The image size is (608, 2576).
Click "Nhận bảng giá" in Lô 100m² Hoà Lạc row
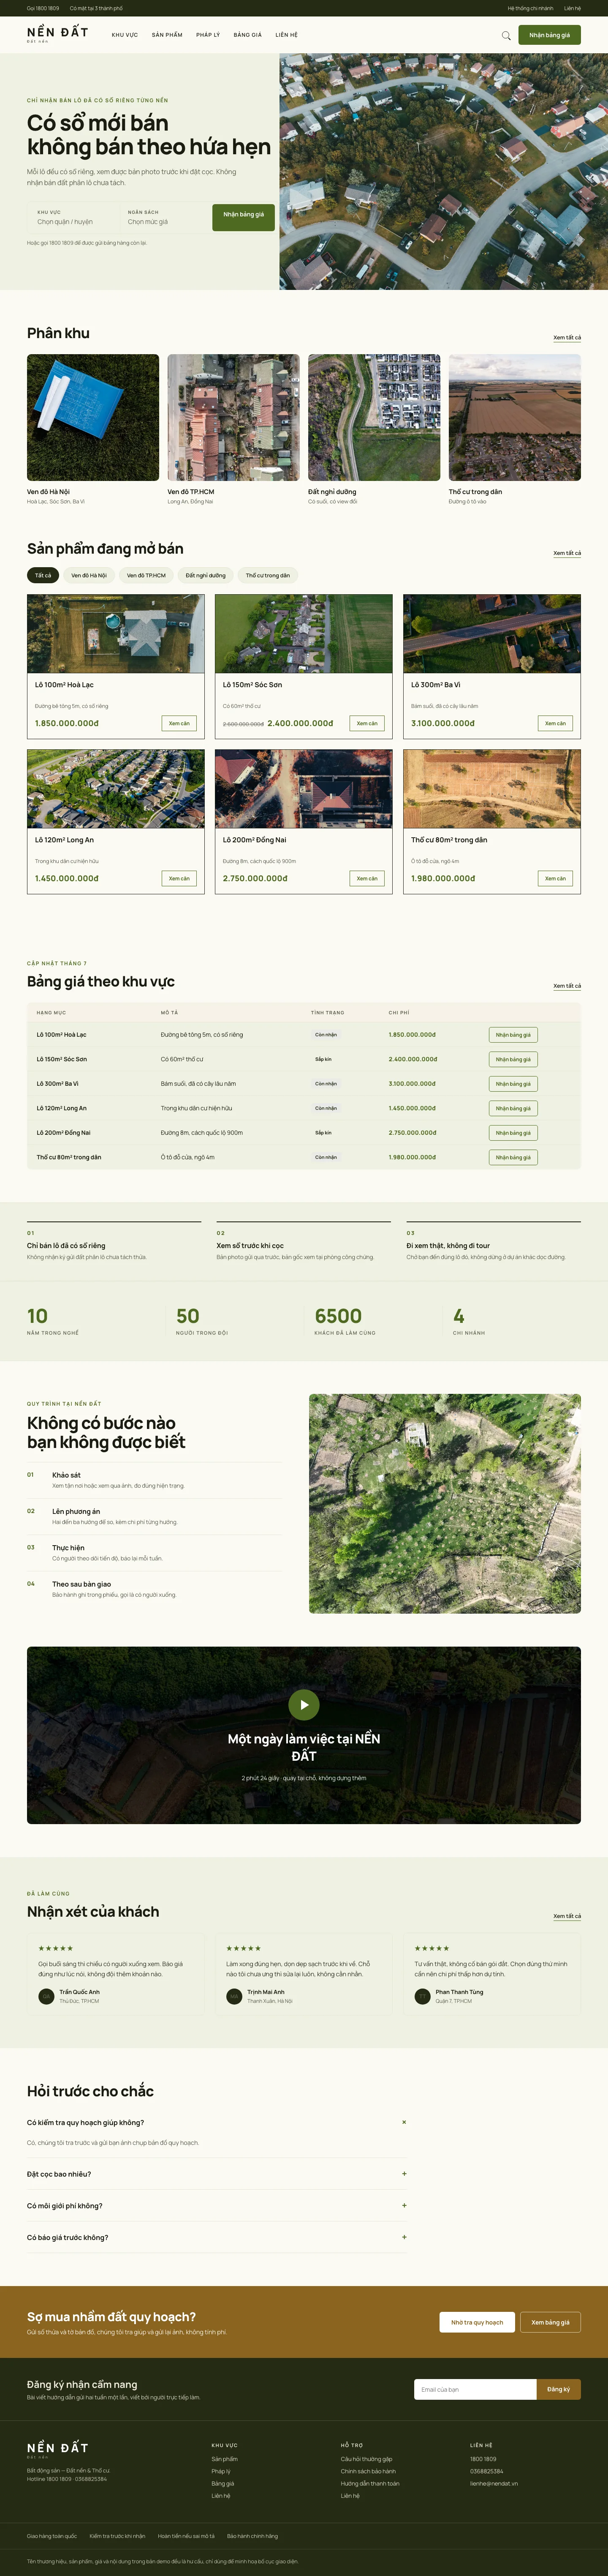tap(513, 1035)
